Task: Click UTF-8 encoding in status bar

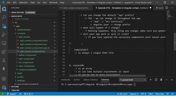Action: tap(143, 94)
